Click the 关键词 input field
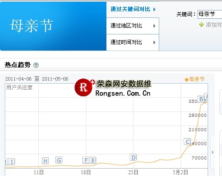Viewport: 222px width, 176px height. (210, 14)
